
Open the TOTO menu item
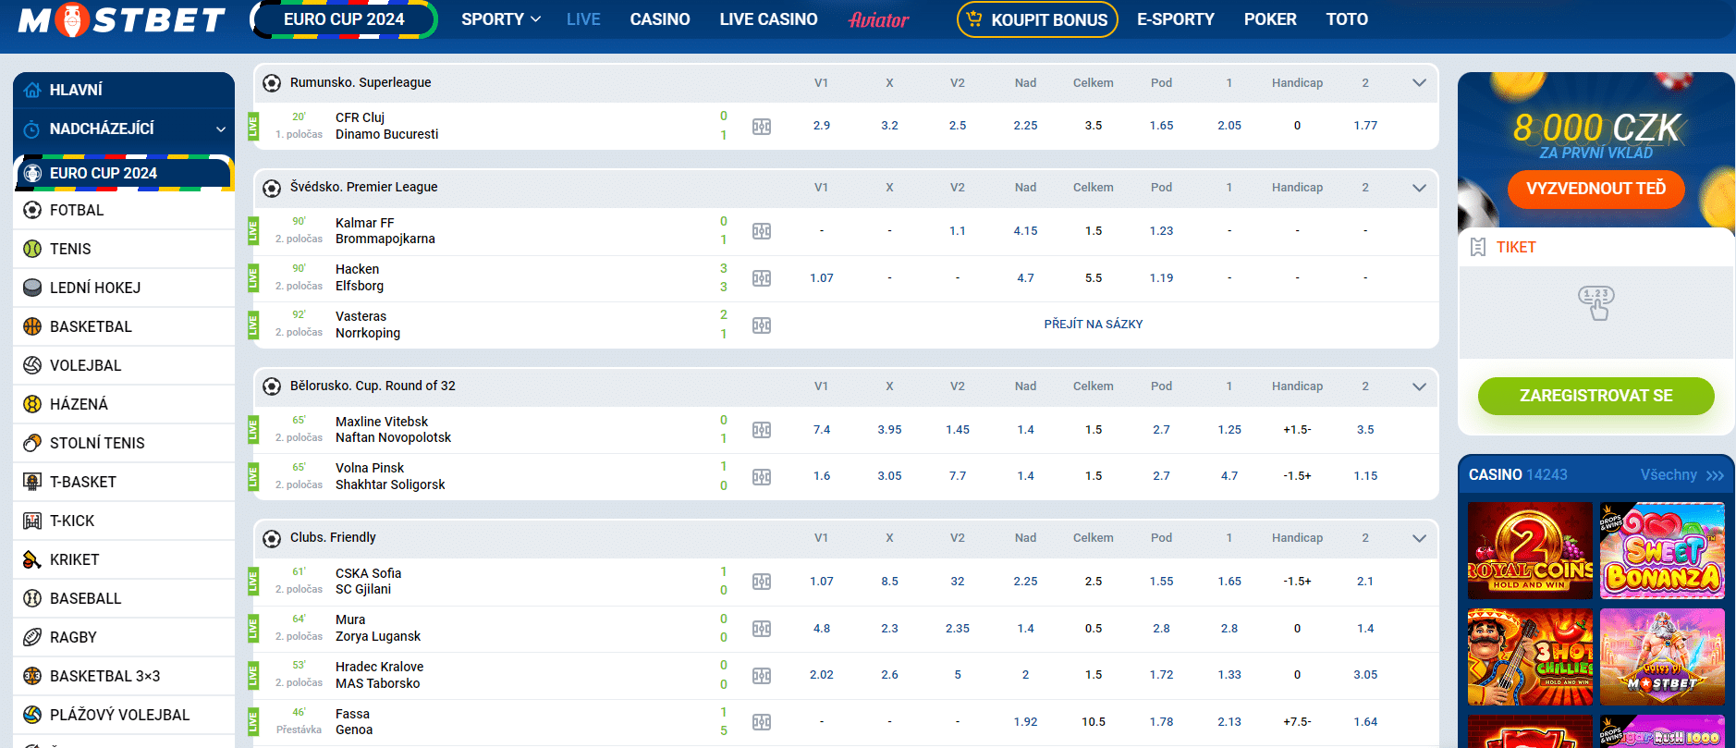pyautogui.click(x=1347, y=19)
